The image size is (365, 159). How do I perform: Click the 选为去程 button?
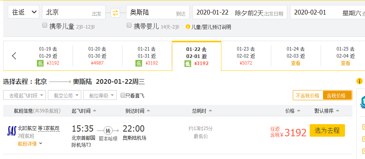click(x=327, y=130)
